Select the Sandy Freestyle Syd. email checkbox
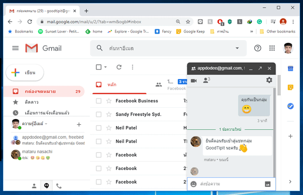Screen dimensions: 303x195 (x=98, y=114)
